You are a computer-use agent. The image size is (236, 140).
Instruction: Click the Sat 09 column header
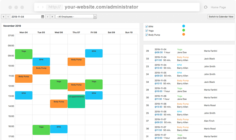[111, 32]
